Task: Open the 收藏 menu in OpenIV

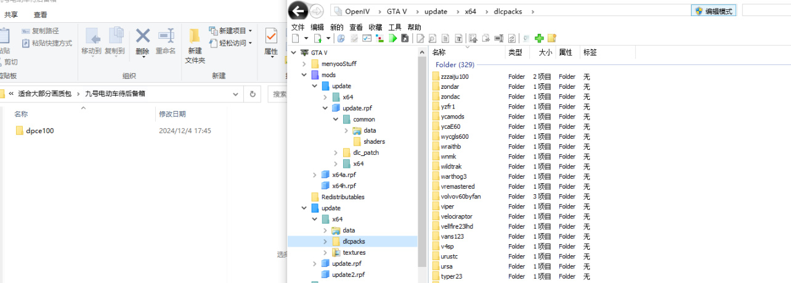Action: [375, 27]
